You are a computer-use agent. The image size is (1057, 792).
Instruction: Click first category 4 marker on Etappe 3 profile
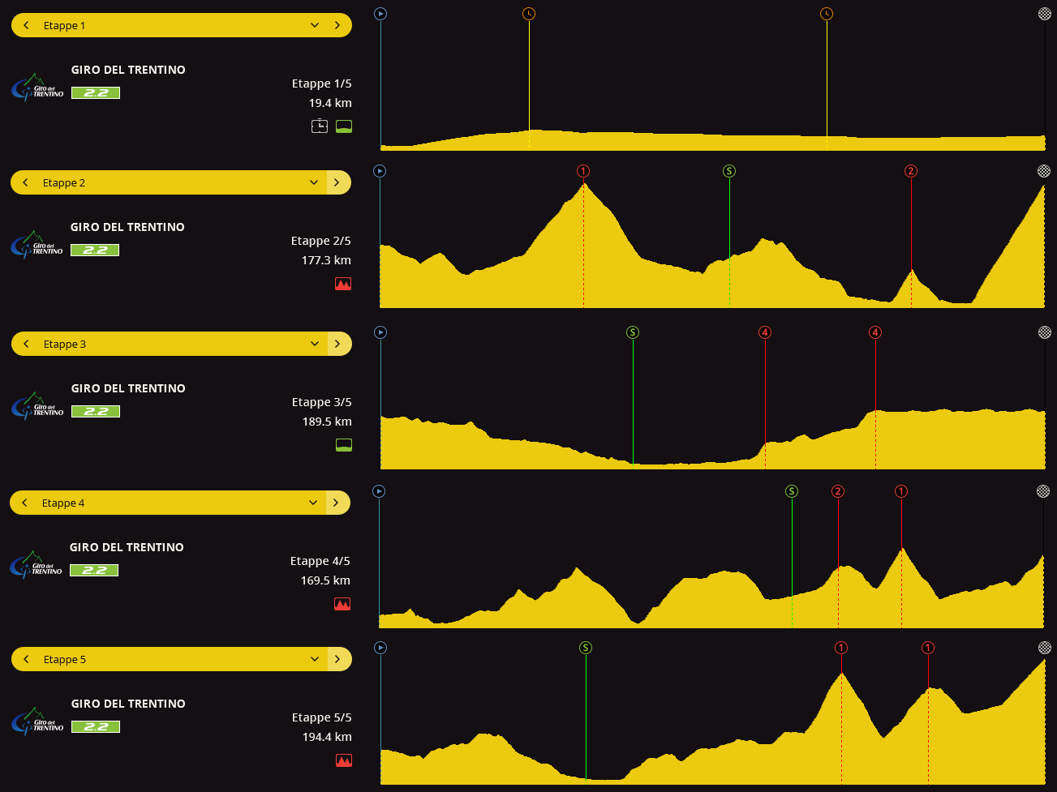(765, 332)
